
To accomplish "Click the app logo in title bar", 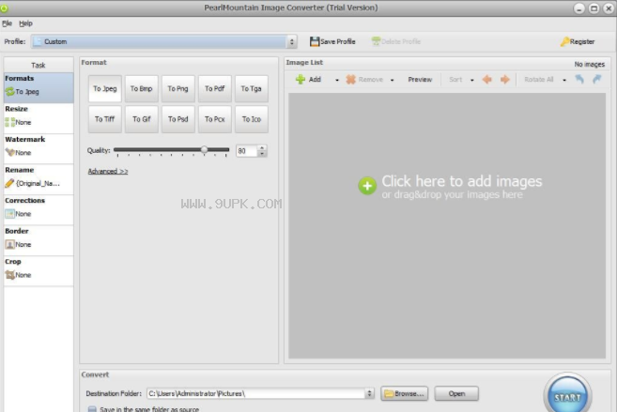I will pyautogui.click(x=4, y=8).
